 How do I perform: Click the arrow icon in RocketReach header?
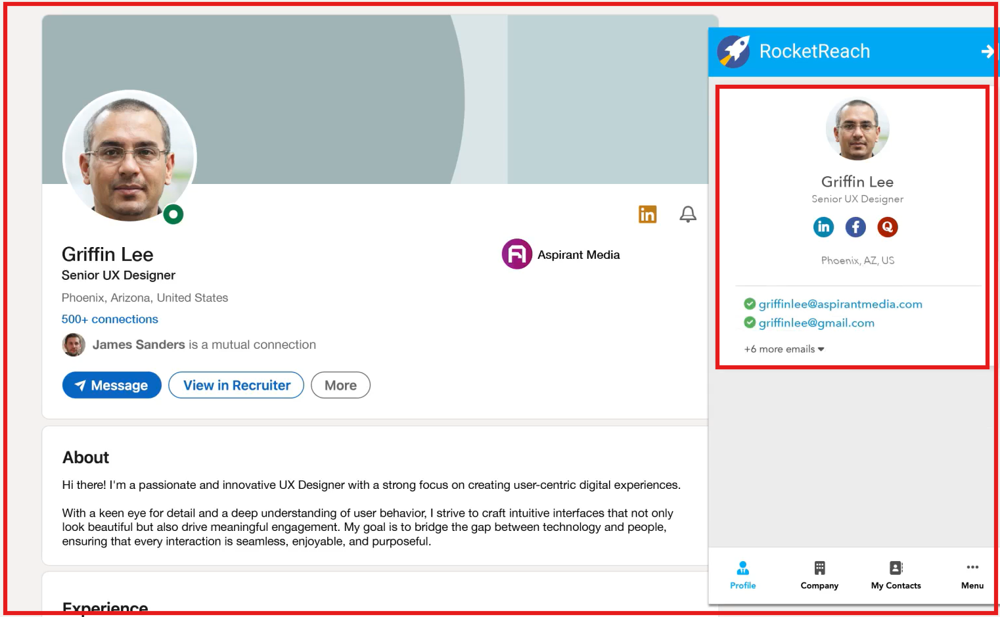pos(988,51)
